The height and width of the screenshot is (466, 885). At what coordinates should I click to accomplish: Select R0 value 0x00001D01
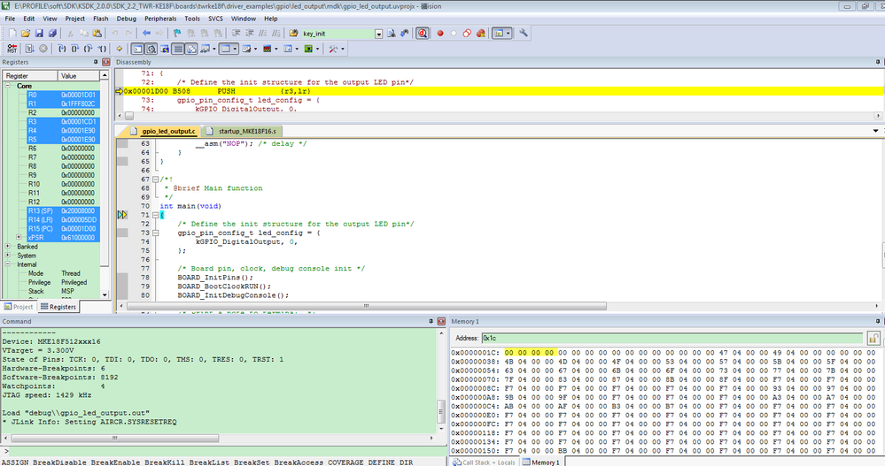[x=79, y=95]
